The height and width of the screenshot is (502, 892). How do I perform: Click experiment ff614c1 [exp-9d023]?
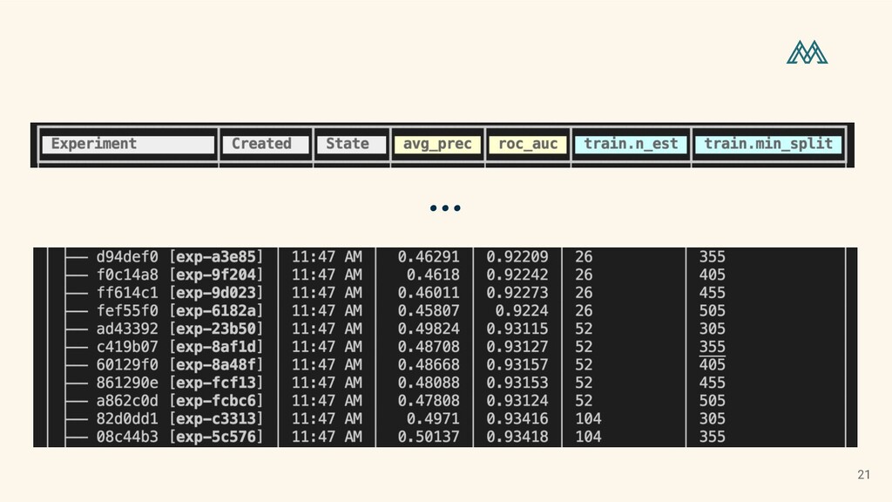(x=179, y=293)
